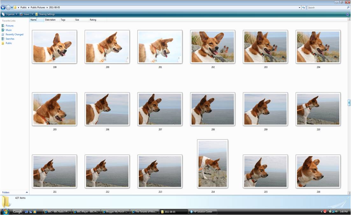Sort files by Date taken column

(50, 20)
